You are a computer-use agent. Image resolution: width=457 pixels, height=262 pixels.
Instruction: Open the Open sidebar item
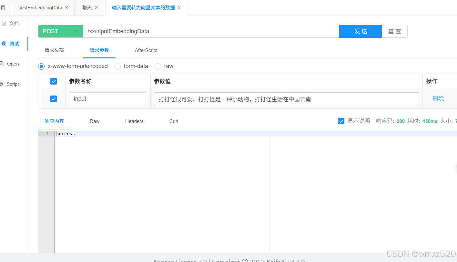(x=13, y=64)
